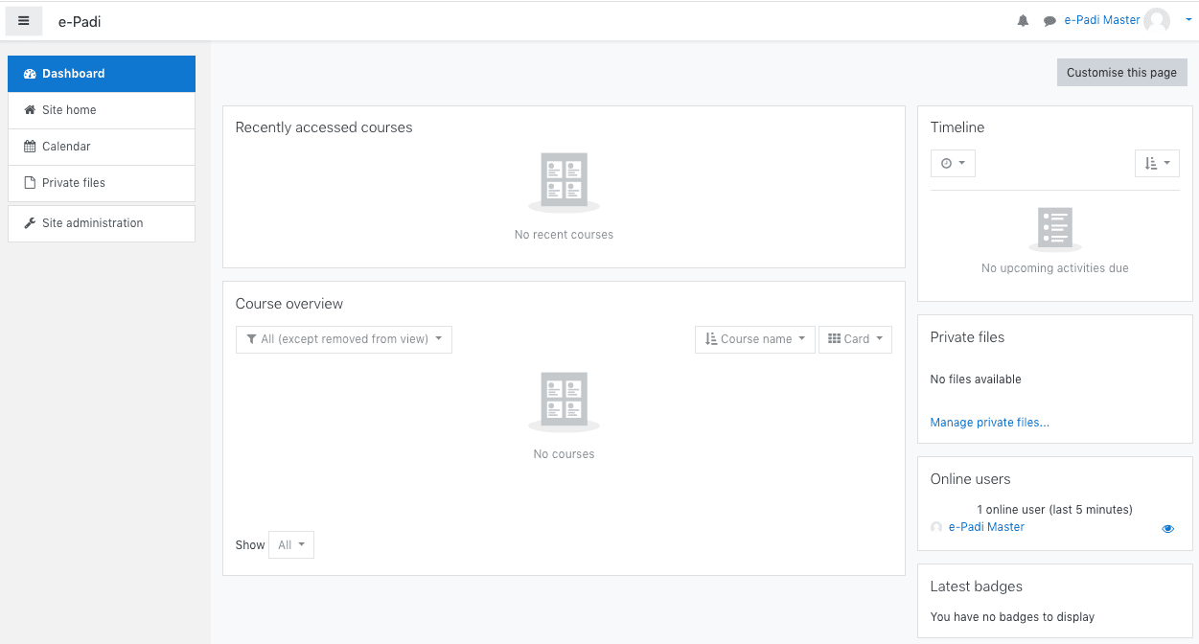Screen dimensions: 1199x644
Task: Select Dashboard in the side navigation
Action: [102, 74]
